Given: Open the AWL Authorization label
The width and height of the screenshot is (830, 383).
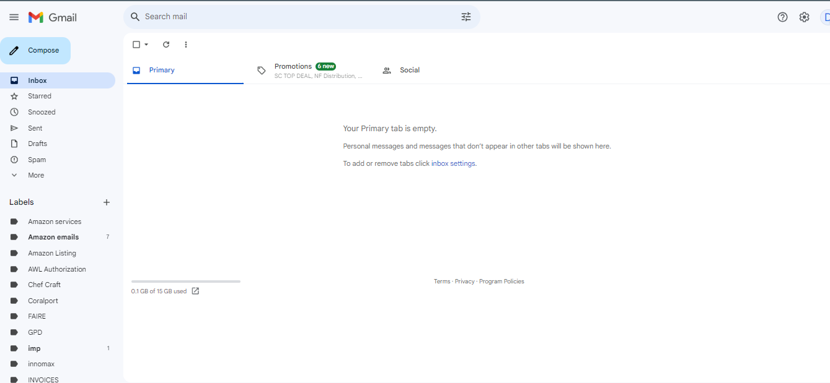Looking at the screenshot, I should pyautogui.click(x=58, y=269).
